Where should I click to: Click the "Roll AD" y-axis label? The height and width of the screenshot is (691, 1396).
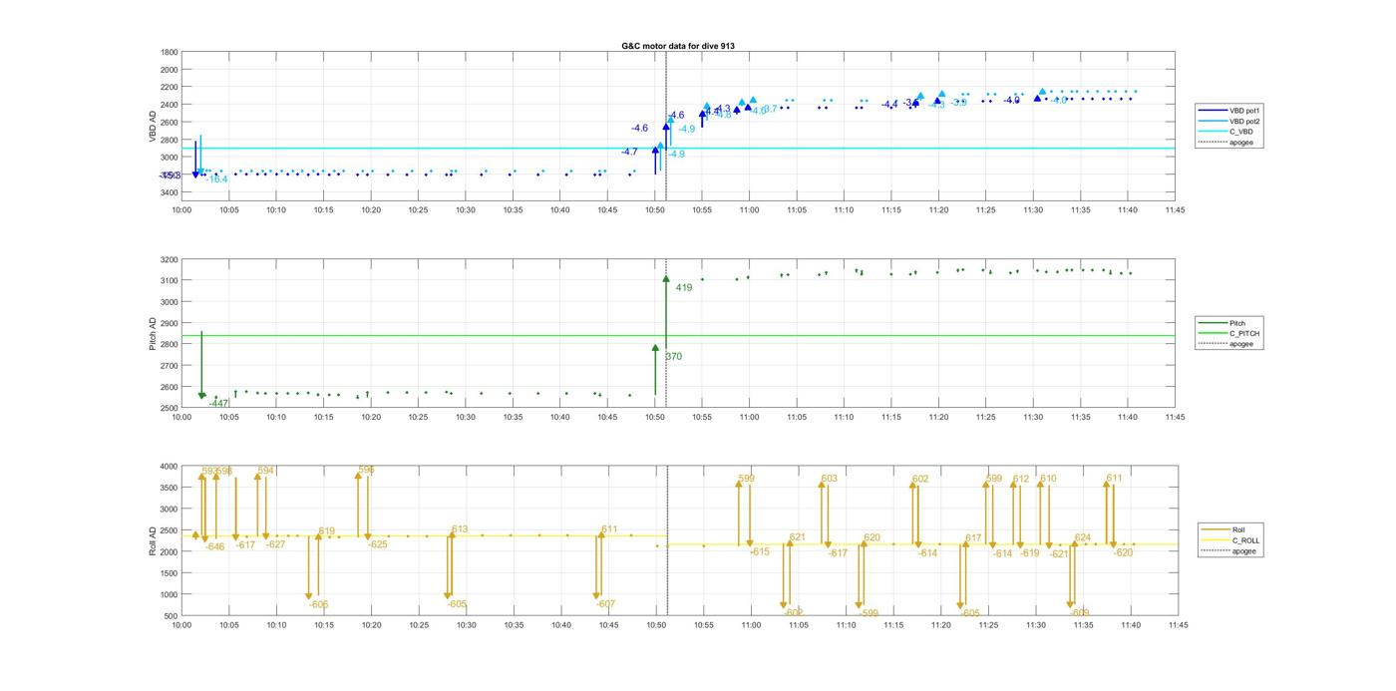[153, 540]
